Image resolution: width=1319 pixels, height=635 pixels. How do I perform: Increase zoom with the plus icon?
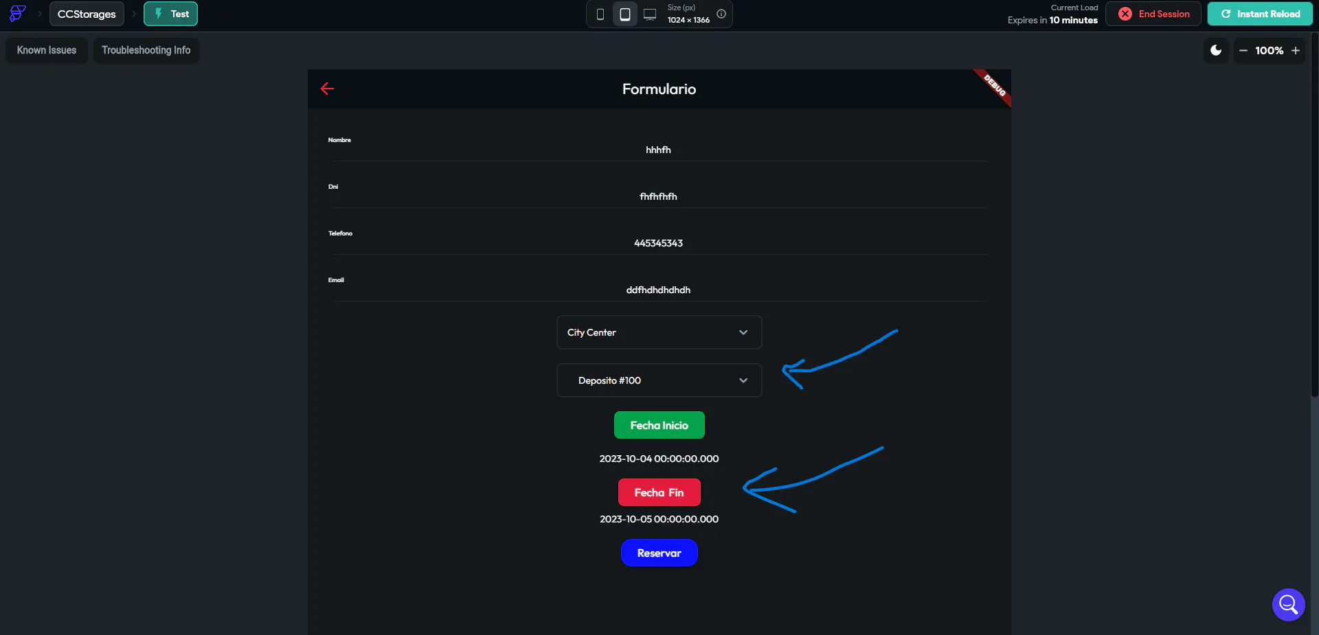tap(1296, 51)
